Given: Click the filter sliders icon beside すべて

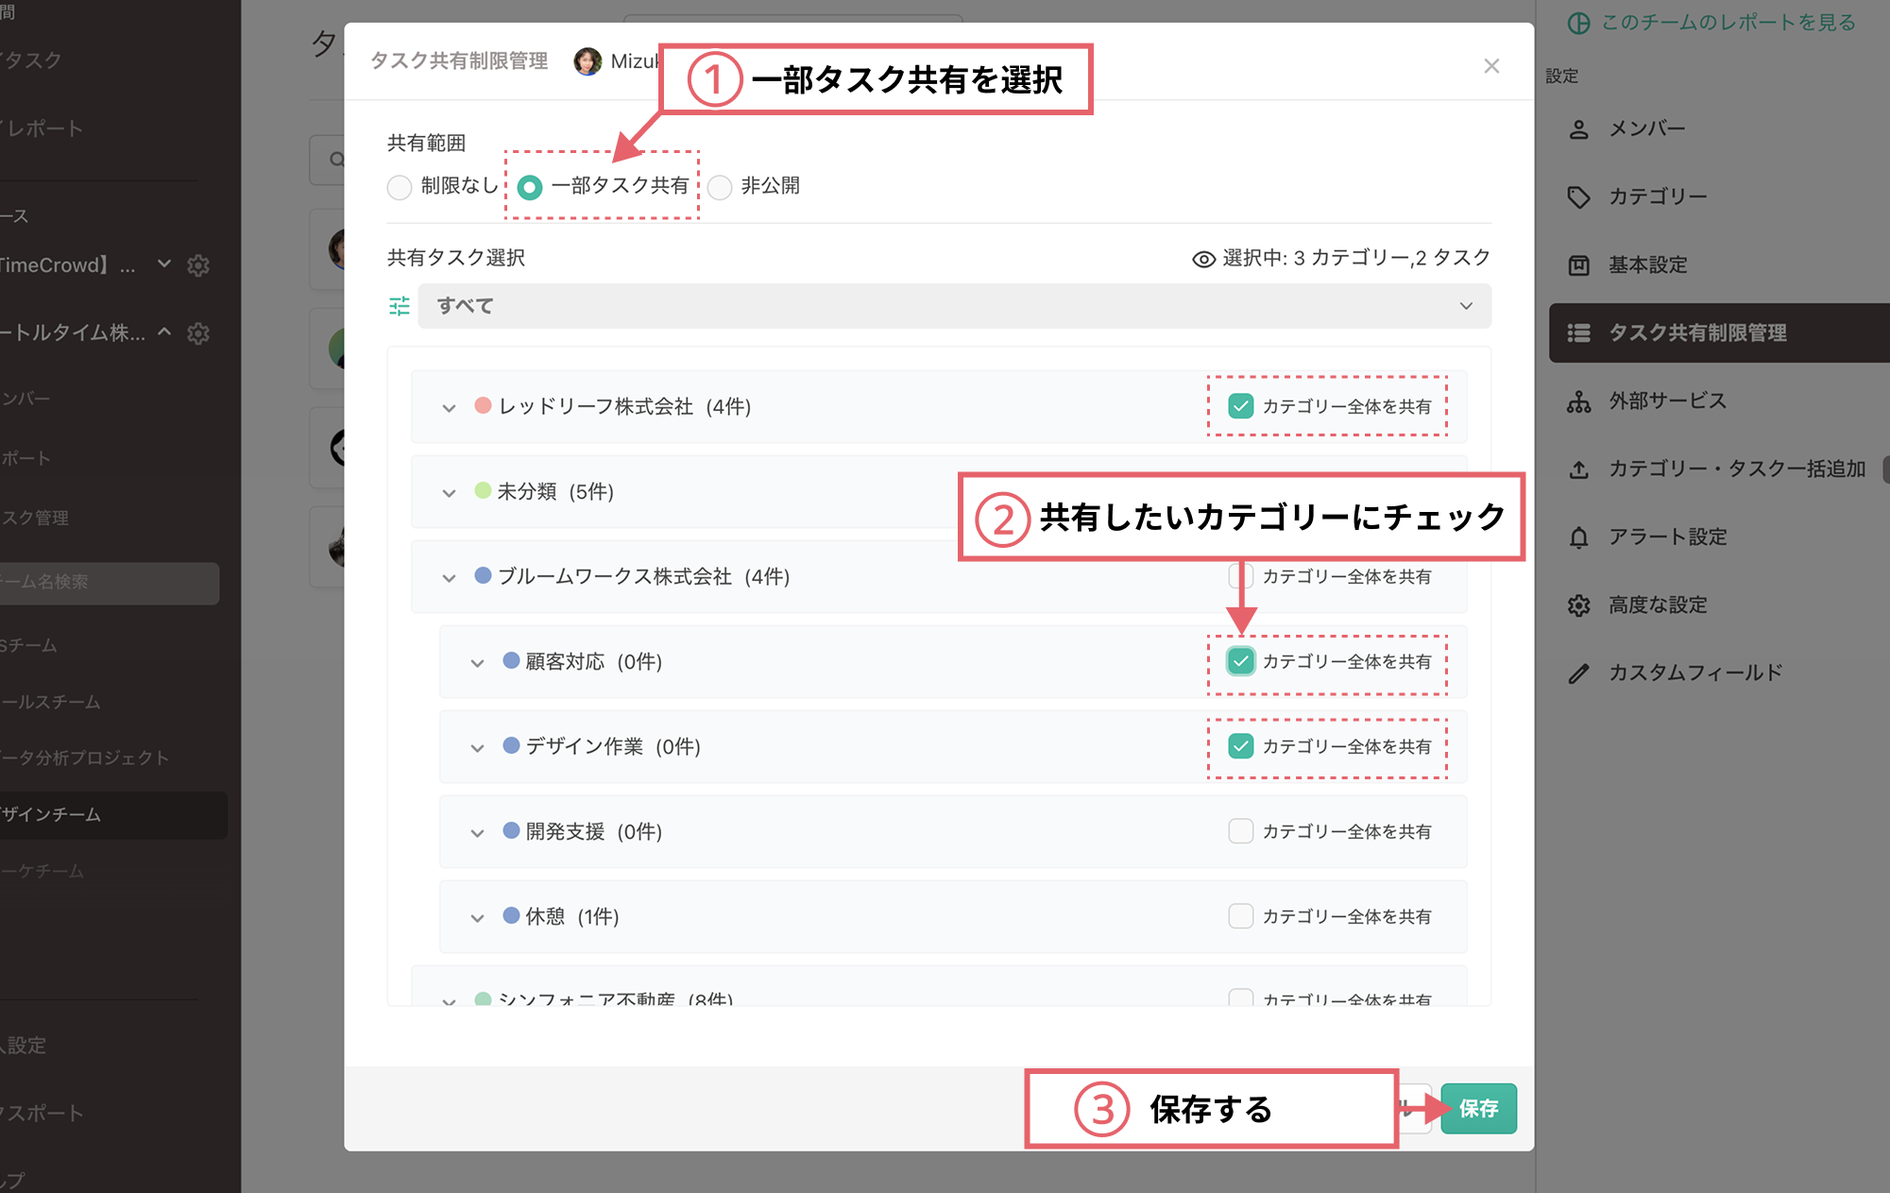Looking at the screenshot, I should click(400, 306).
